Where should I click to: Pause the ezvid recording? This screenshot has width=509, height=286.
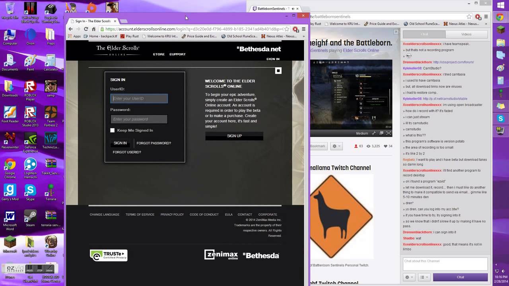pos(30,269)
